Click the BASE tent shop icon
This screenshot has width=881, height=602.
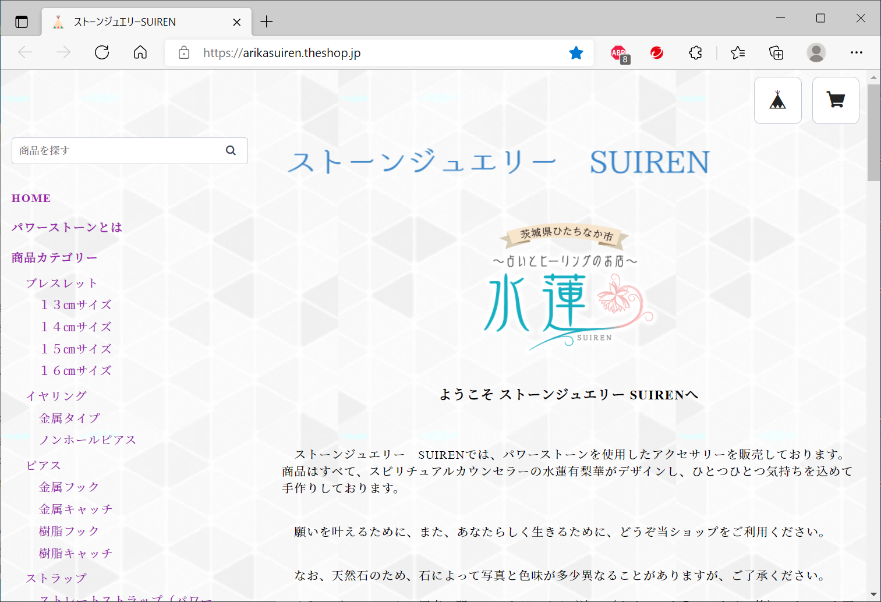click(777, 100)
